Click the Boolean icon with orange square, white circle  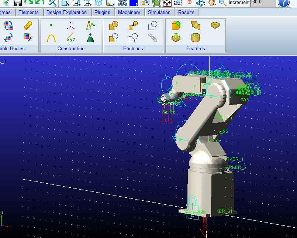(x=114, y=38)
